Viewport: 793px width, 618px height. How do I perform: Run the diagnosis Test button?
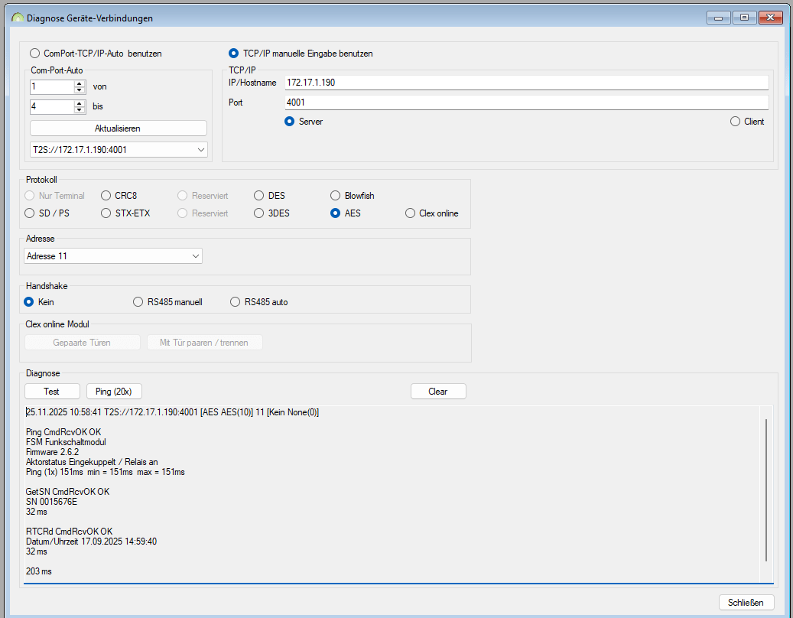52,392
